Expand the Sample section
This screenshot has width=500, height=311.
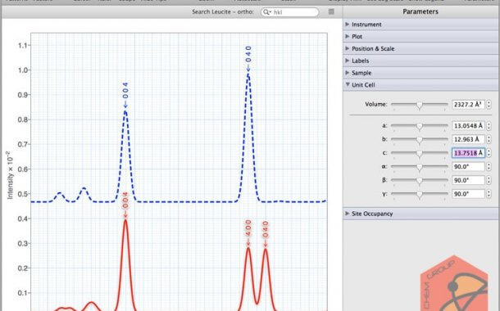[x=421, y=73]
